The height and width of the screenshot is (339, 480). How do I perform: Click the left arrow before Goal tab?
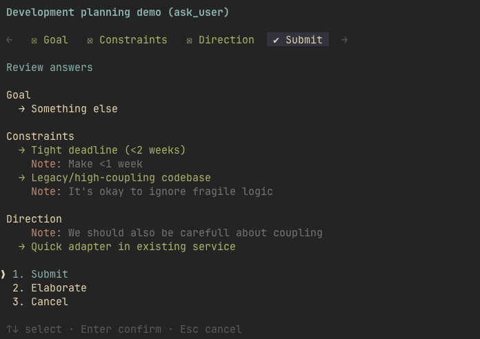tap(10, 40)
